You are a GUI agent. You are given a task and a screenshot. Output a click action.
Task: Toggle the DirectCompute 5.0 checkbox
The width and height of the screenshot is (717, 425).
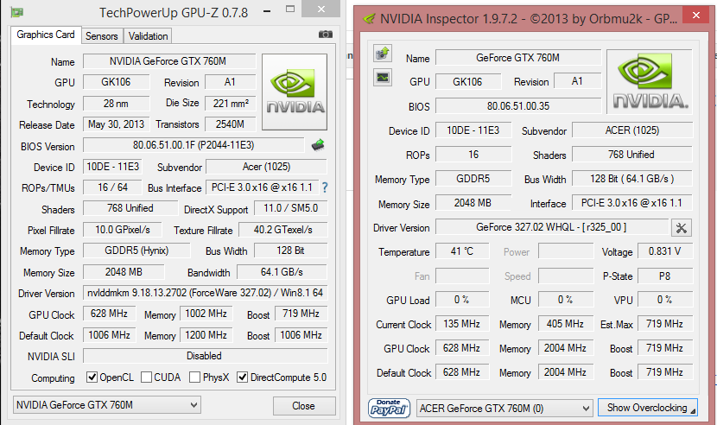click(x=243, y=377)
